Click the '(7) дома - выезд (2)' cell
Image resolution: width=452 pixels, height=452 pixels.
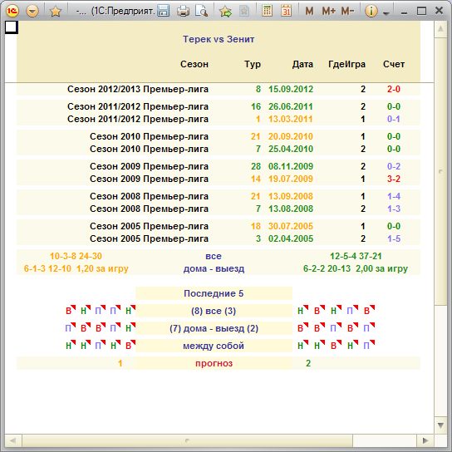(214, 328)
